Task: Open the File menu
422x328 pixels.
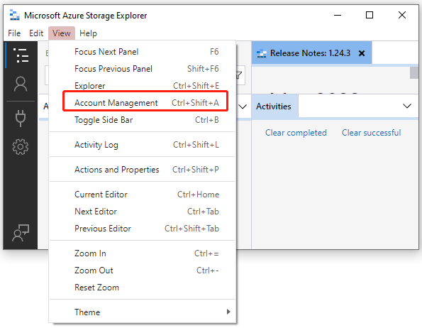Action: (x=14, y=33)
